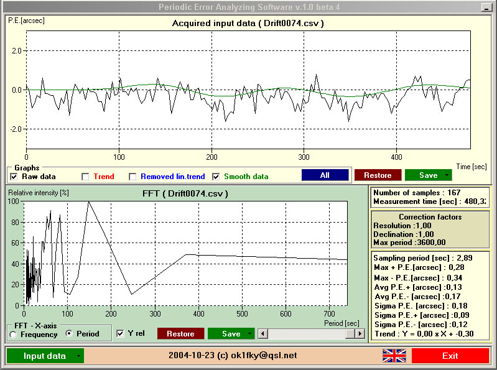The width and height of the screenshot is (497, 370).
Task: Click the '2004-10-23 (c) ok1fky@qsl.net' text
Action: point(233,356)
